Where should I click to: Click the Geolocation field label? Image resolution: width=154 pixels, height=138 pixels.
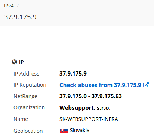[28, 131]
